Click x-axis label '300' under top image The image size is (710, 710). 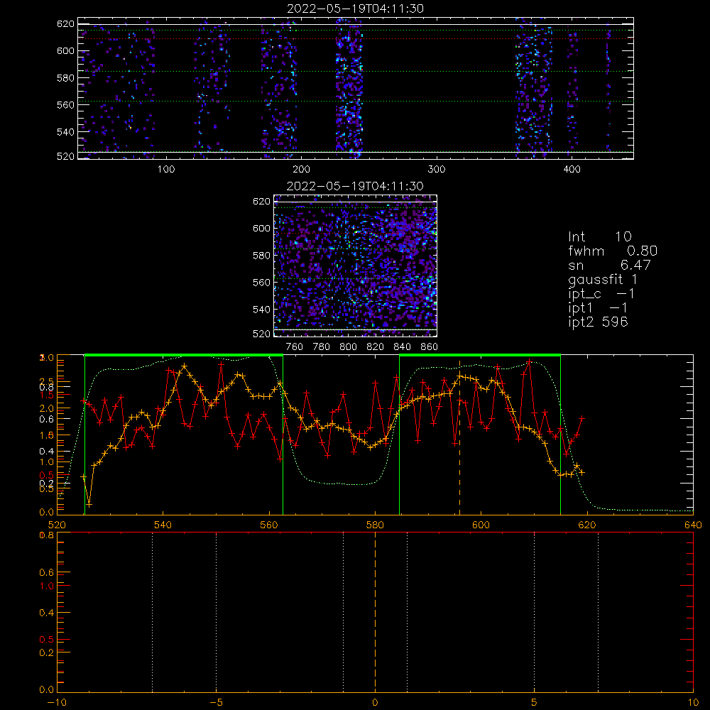tap(437, 170)
